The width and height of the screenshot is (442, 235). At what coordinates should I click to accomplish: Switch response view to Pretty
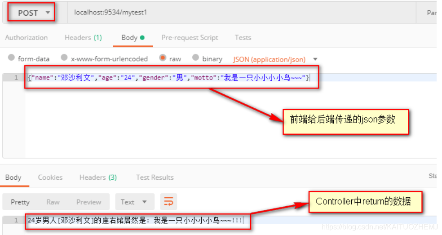[x=20, y=202]
